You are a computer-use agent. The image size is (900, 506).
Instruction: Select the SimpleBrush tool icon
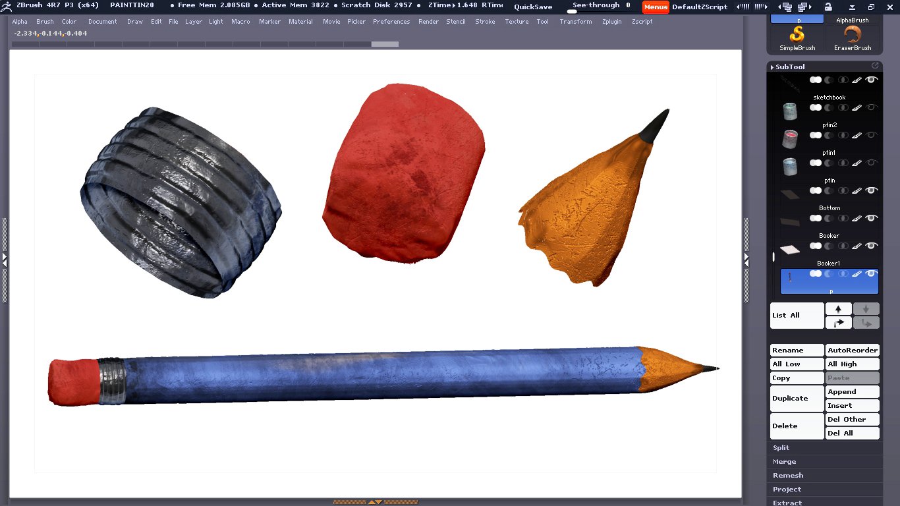point(797,36)
